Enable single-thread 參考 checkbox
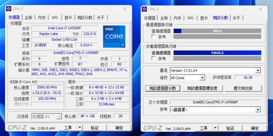The width and height of the screenshot is (273, 136). pos(153,37)
